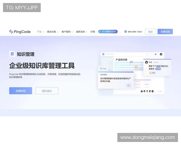Expand the 客户案例 dropdown chevron
Viewport: 181px width, 145px height.
coord(72,32)
